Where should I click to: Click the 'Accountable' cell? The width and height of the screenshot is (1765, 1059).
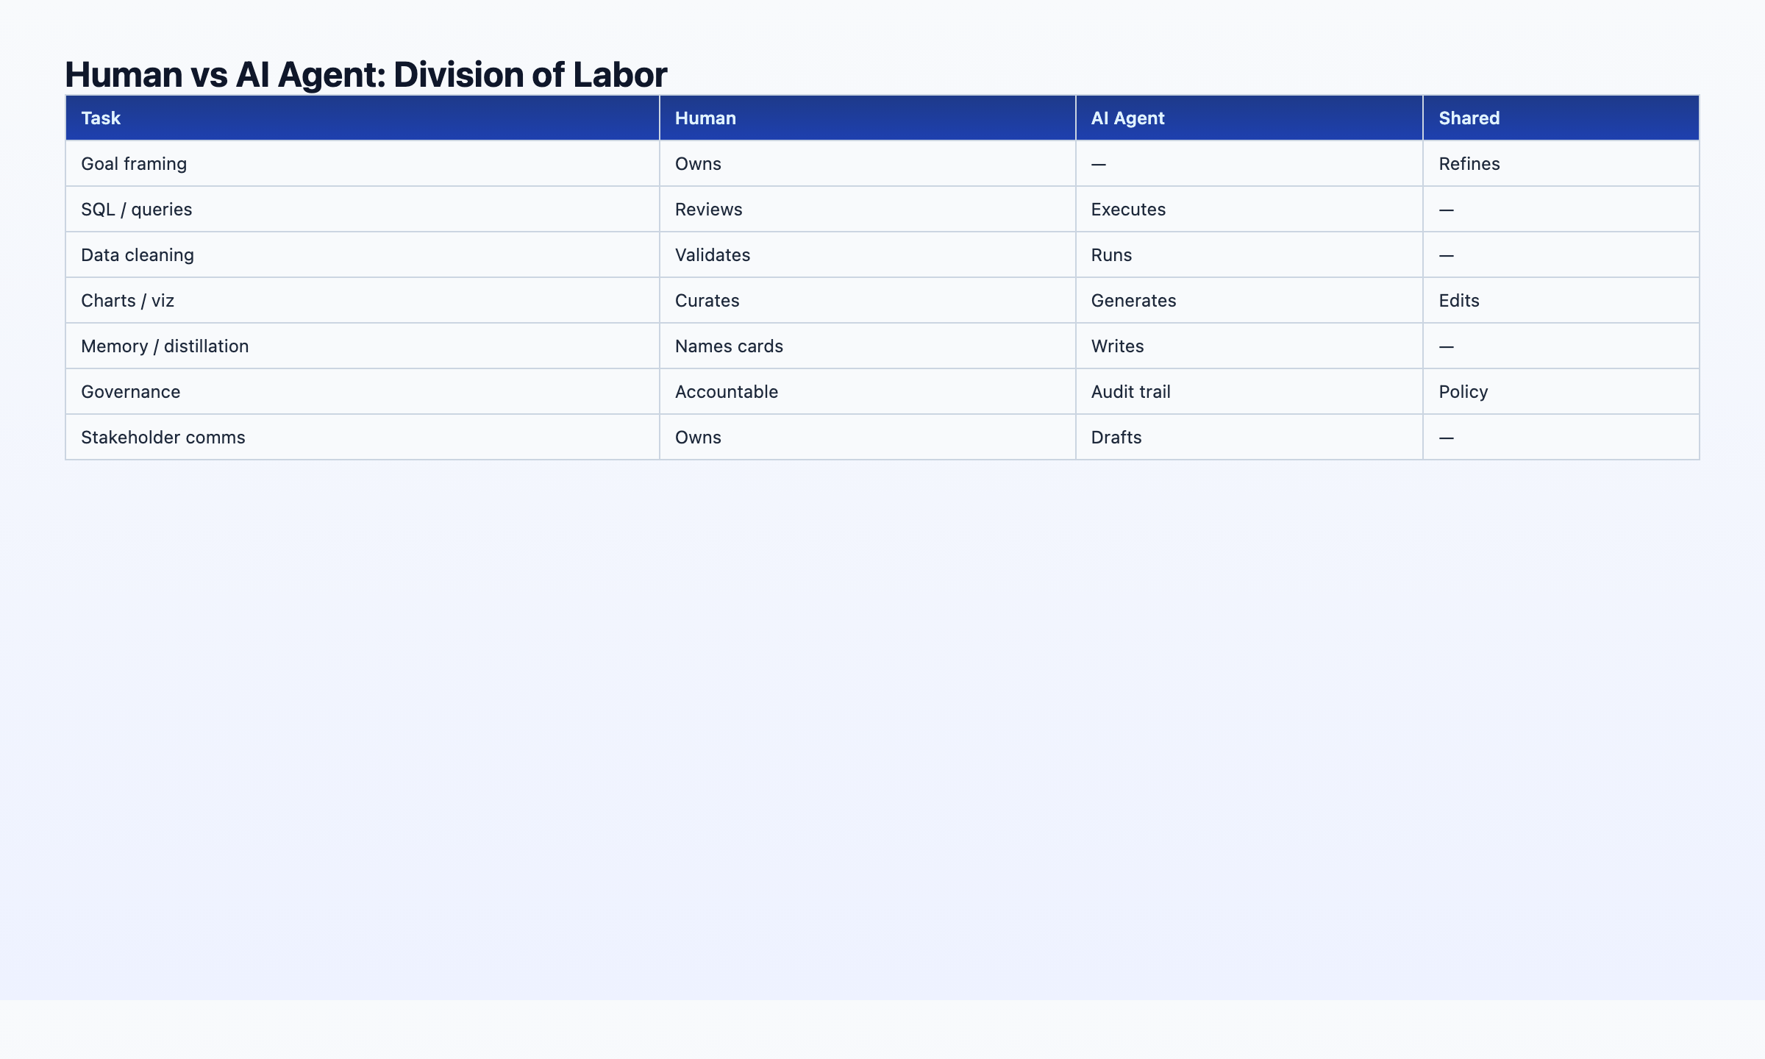(868, 391)
